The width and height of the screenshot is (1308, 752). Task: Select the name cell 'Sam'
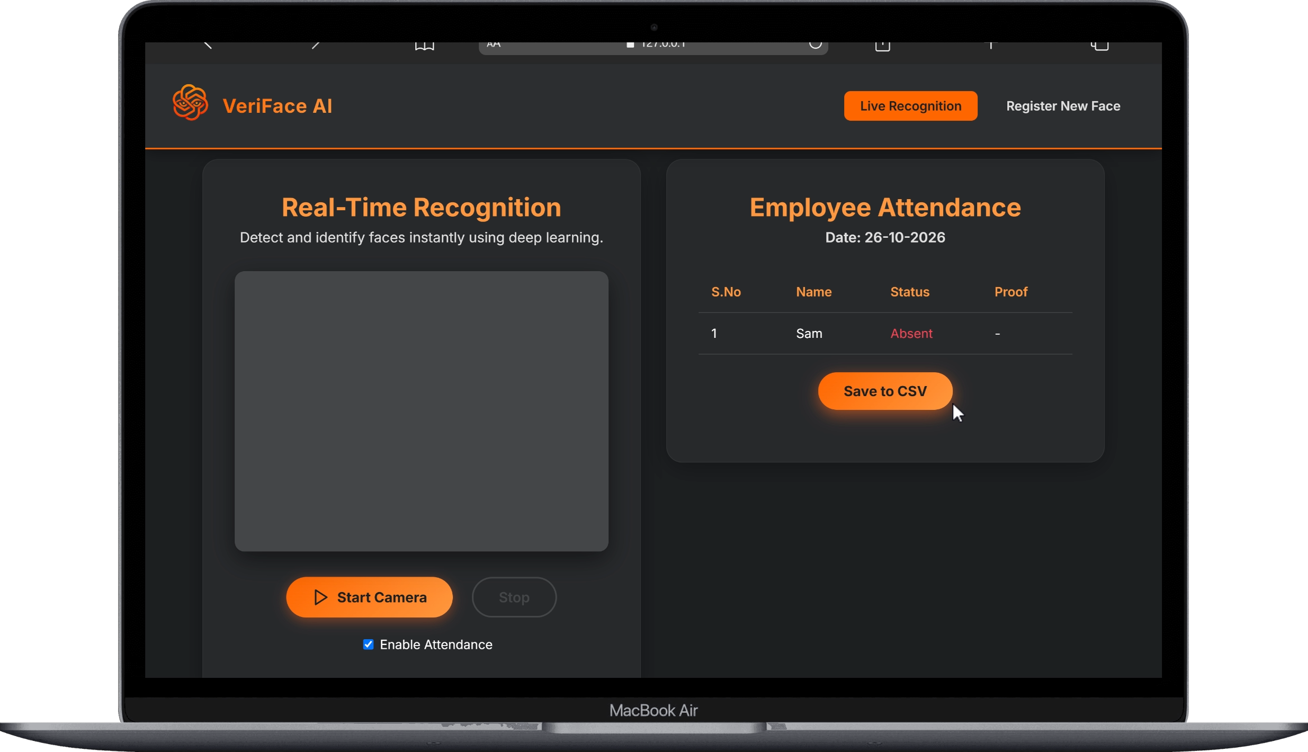(809, 333)
